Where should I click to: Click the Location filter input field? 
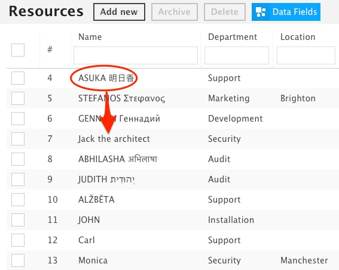point(306,55)
